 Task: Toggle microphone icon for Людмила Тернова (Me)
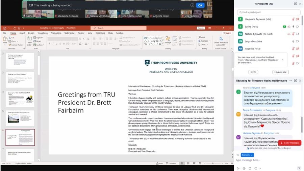(293, 19)
